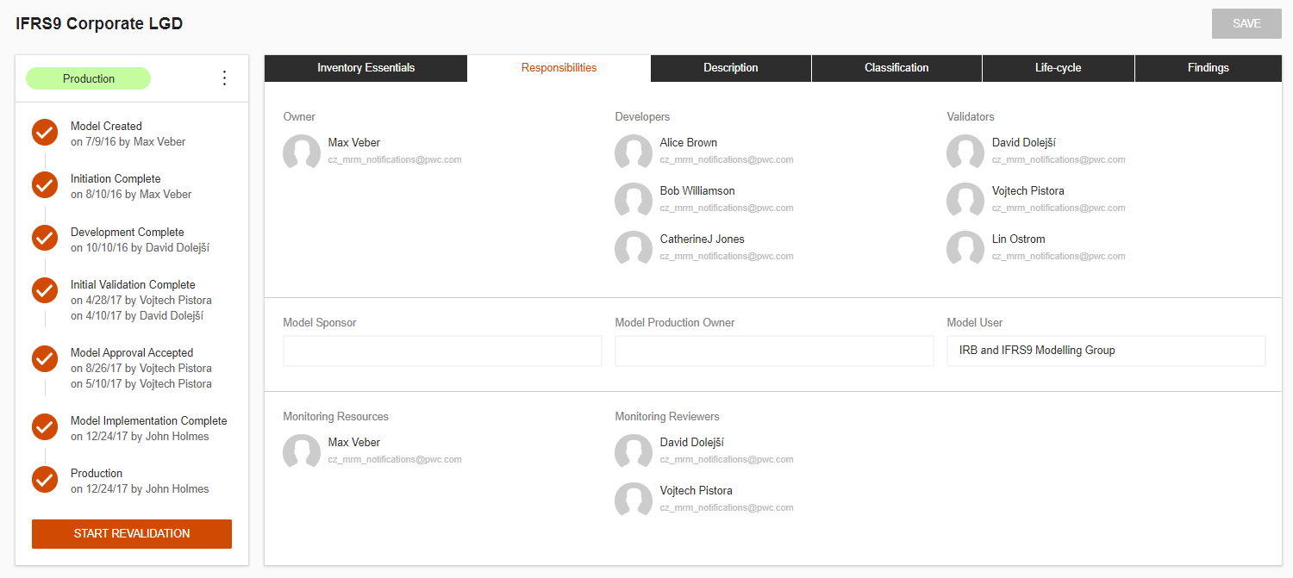This screenshot has width=1293, height=578.
Task: Switch to the Inventory Essentials tab
Action: (365, 68)
